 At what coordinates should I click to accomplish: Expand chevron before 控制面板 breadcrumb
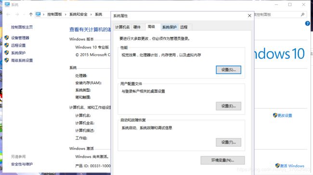pos(43,14)
